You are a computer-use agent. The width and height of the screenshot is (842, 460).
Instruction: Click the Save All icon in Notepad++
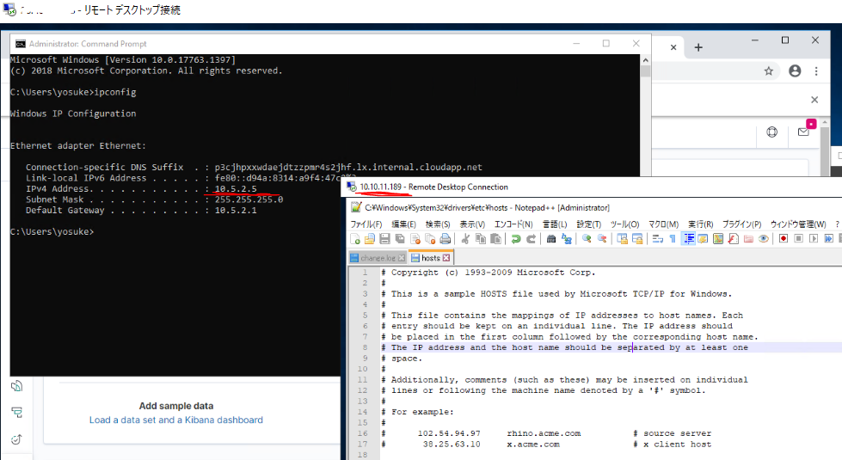400,239
